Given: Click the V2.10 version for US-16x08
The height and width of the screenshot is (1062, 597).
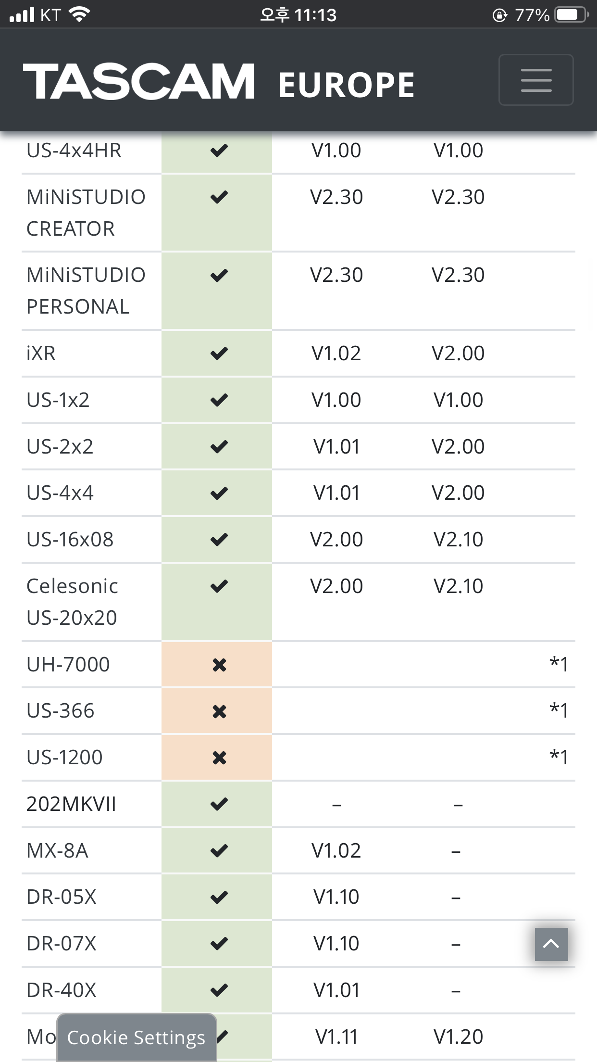Looking at the screenshot, I should (x=458, y=540).
